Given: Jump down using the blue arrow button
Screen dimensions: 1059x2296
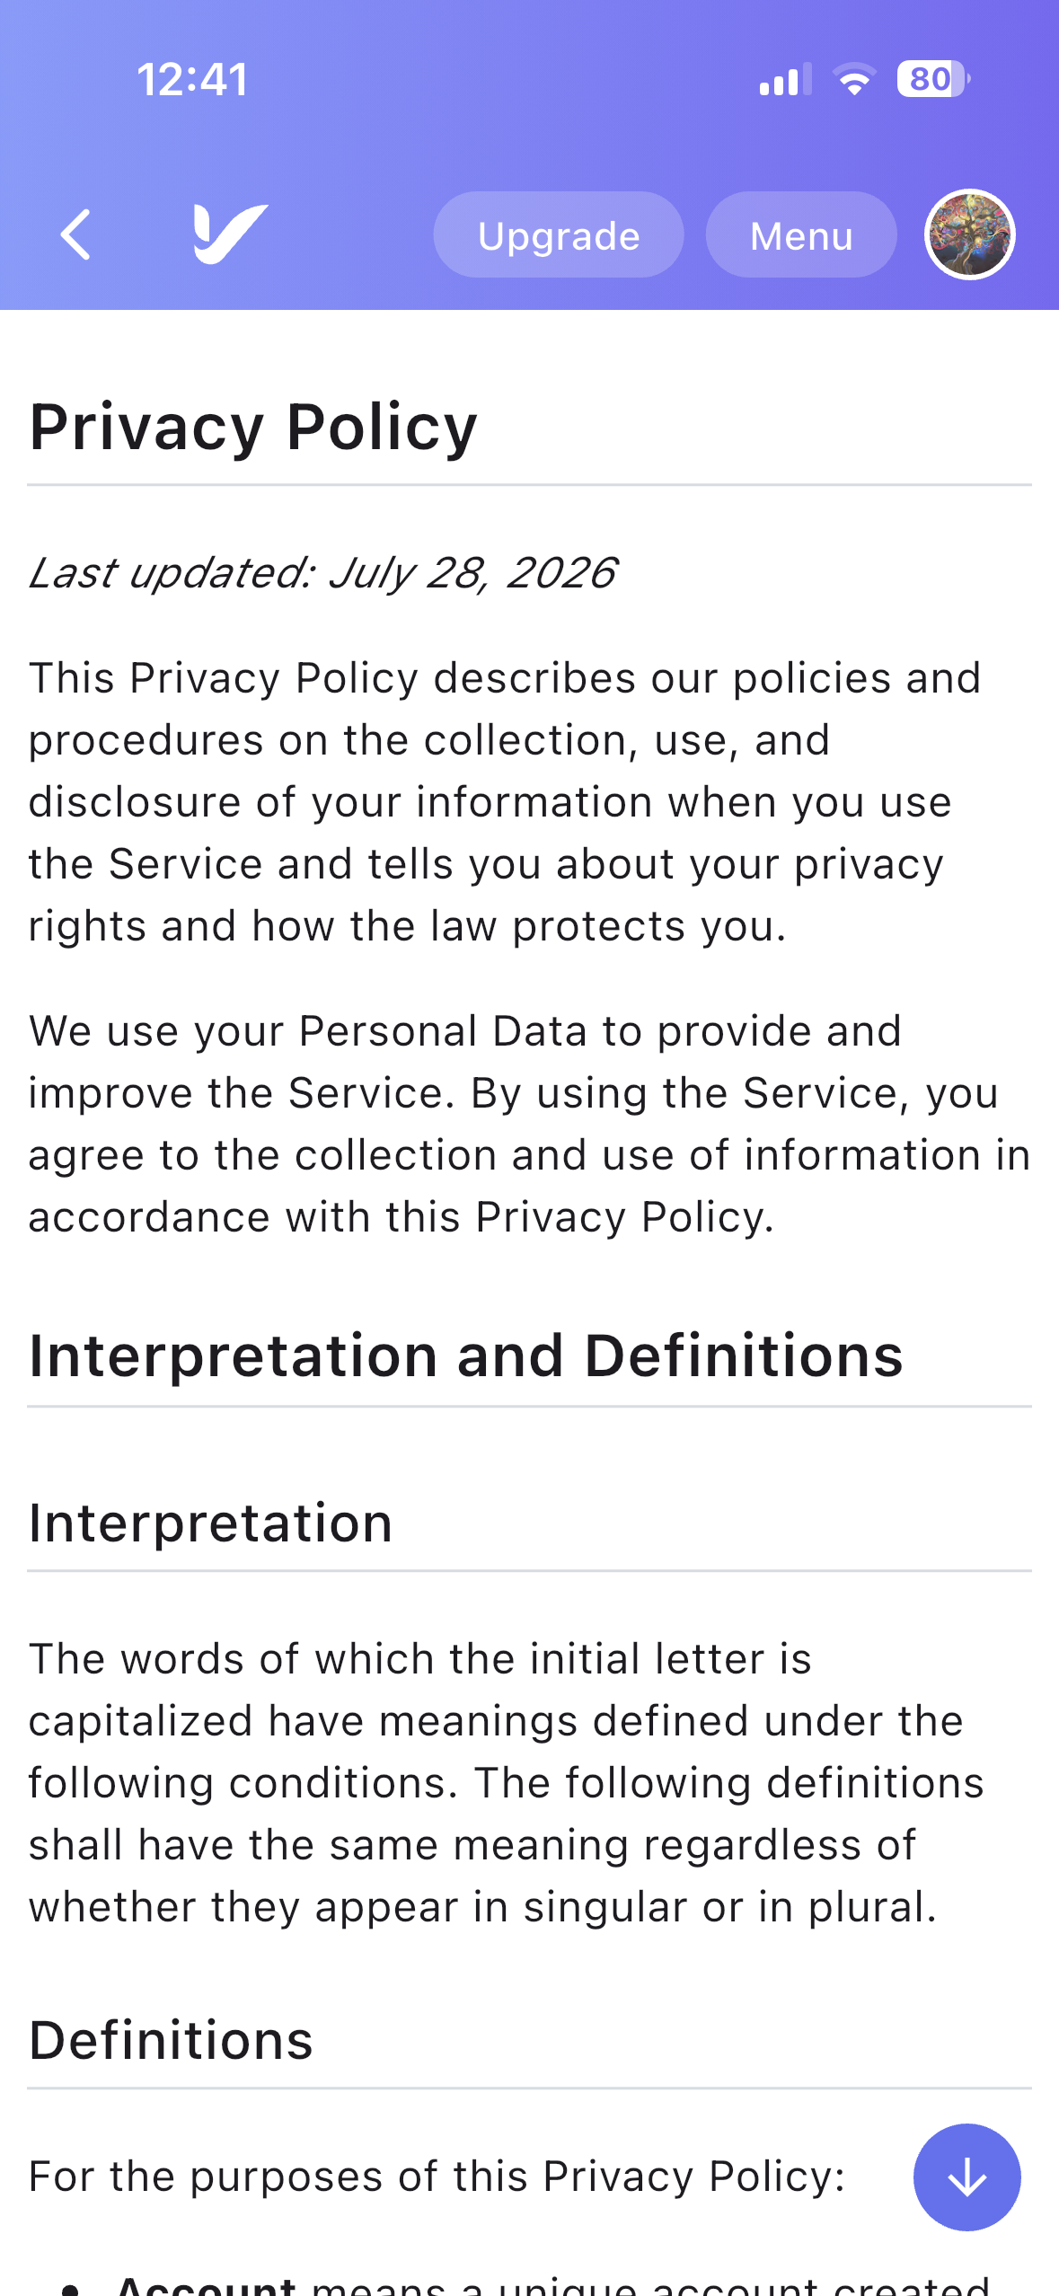Looking at the screenshot, I should pos(967,2177).
